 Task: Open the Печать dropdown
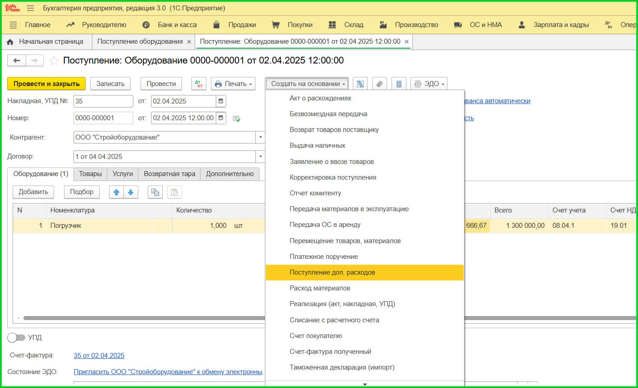click(x=233, y=84)
